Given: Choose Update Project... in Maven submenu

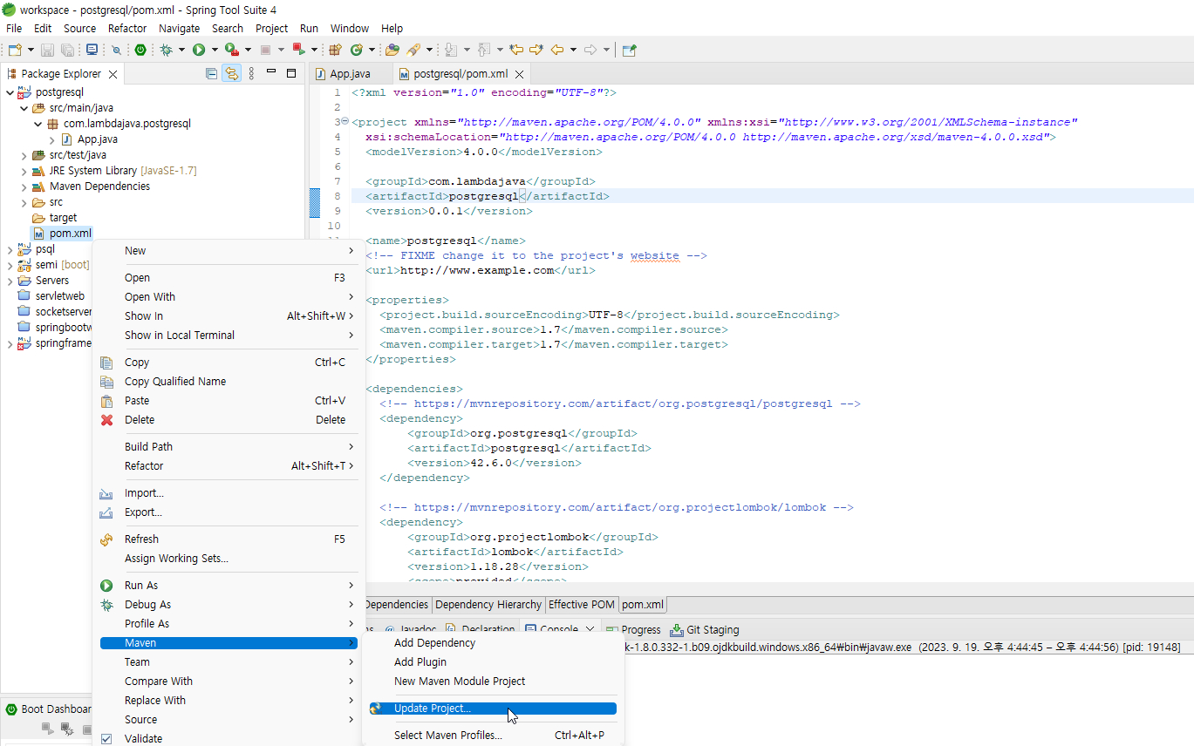Looking at the screenshot, I should pyautogui.click(x=493, y=709).
